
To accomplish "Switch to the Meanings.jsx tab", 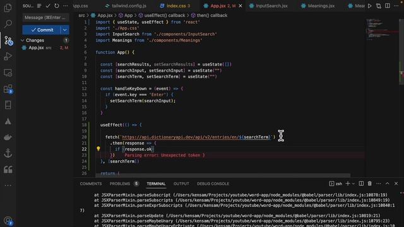I will click(318, 6).
